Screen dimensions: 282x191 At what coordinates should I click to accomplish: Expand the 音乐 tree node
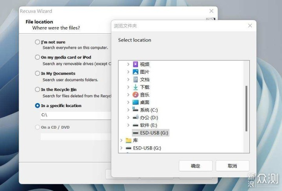[128, 95]
